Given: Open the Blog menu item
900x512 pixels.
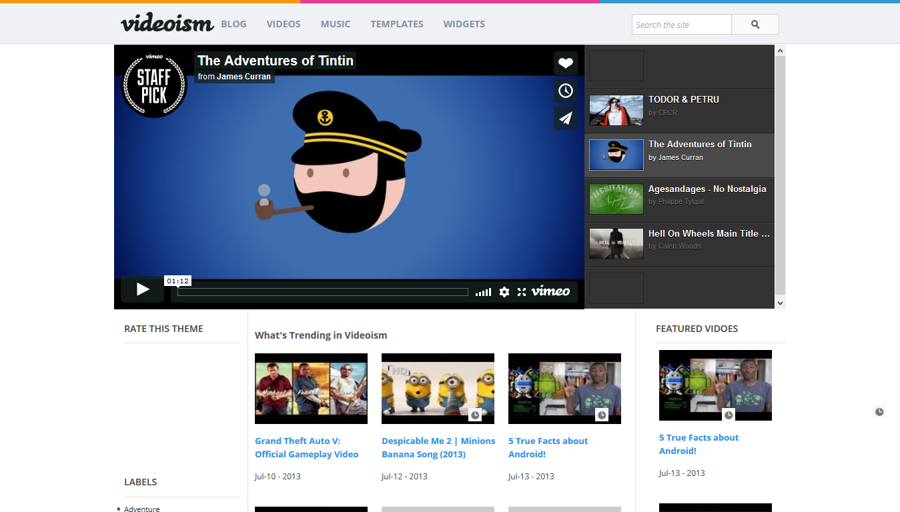Looking at the screenshot, I should coord(234,24).
